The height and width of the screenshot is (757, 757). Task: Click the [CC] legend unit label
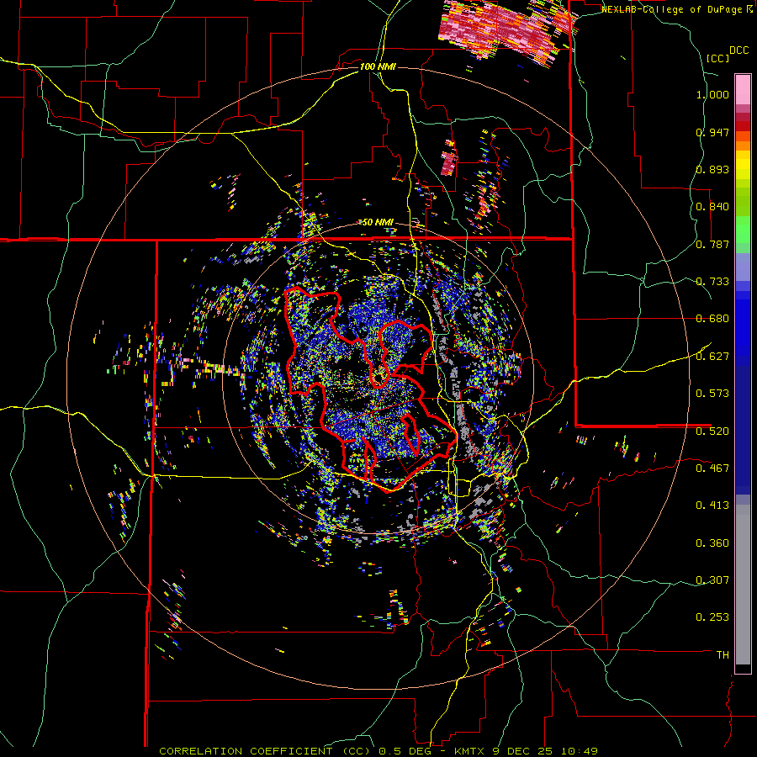(x=718, y=58)
